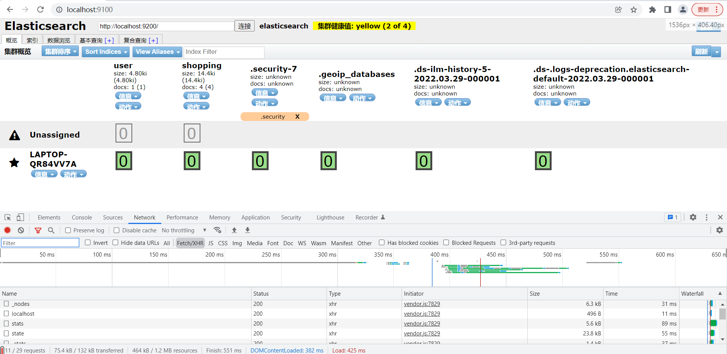Viewport: 727px width, 354px height.
Task: Open 信息 dropdown for LAPTOP-QR84VV7A node
Action: coord(44,174)
